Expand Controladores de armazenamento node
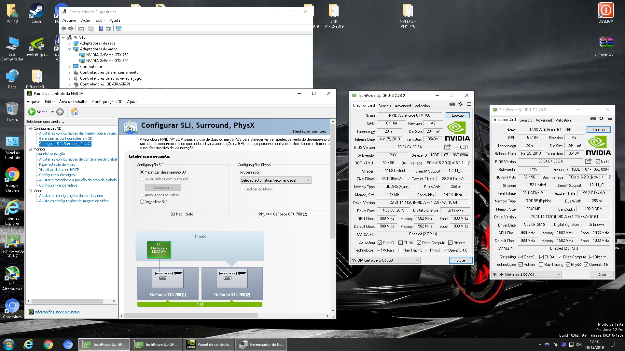 [x=69, y=72]
